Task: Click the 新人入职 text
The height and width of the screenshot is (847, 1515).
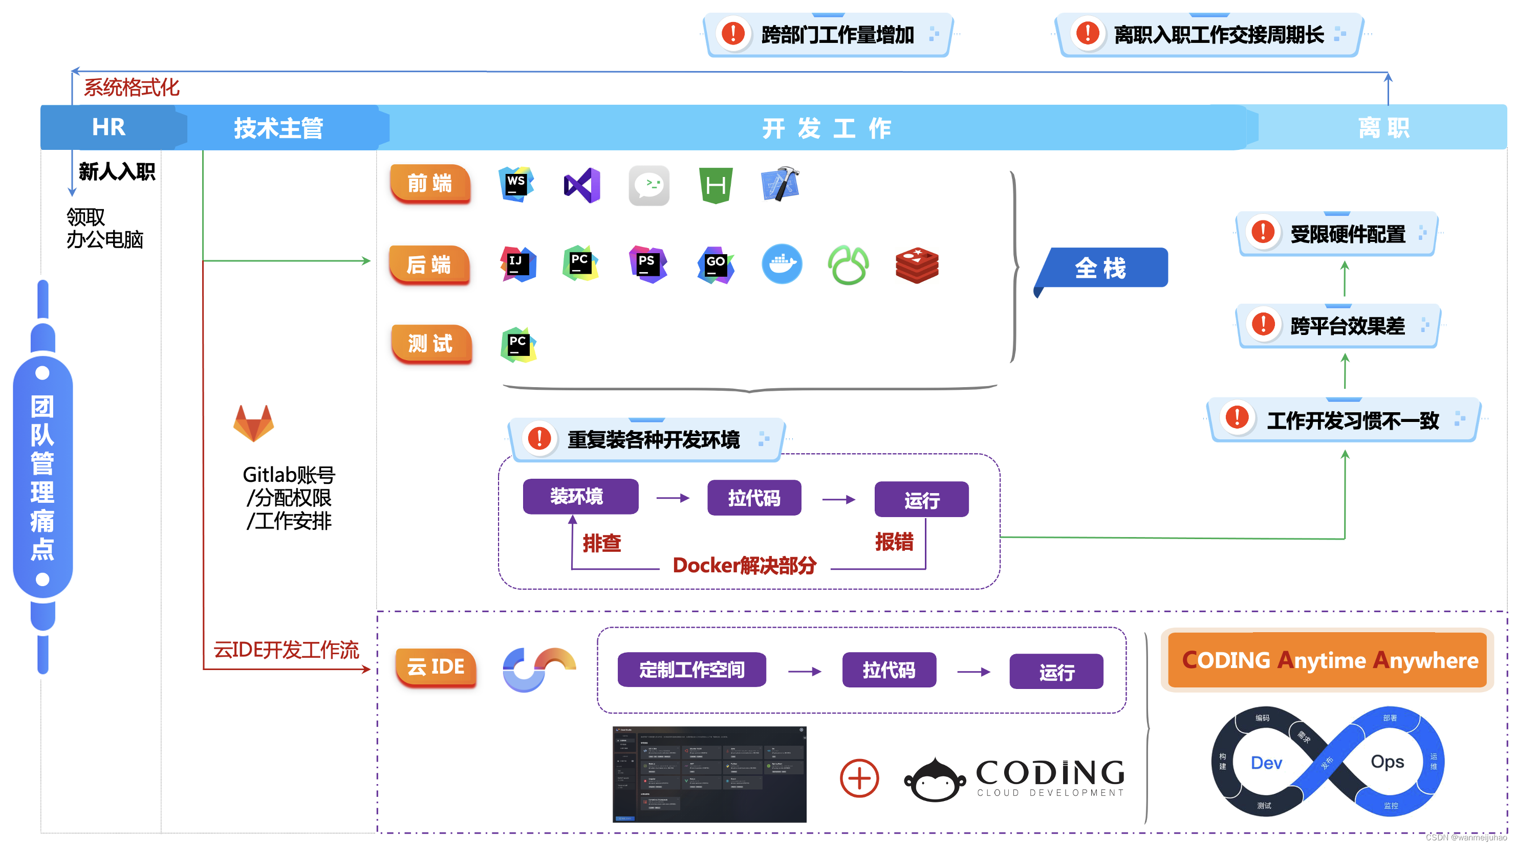Action: [x=117, y=172]
